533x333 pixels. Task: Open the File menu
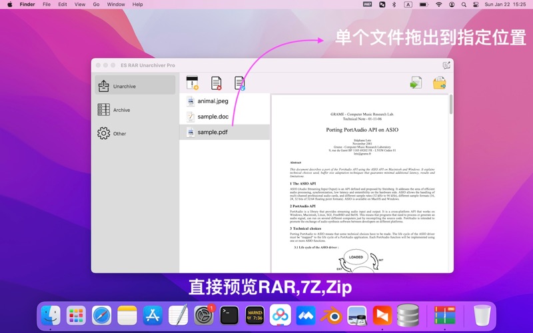(x=47, y=5)
